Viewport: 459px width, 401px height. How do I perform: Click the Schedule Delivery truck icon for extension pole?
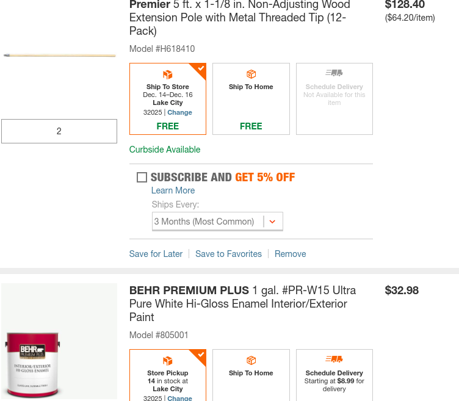pyautogui.click(x=334, y=73)
